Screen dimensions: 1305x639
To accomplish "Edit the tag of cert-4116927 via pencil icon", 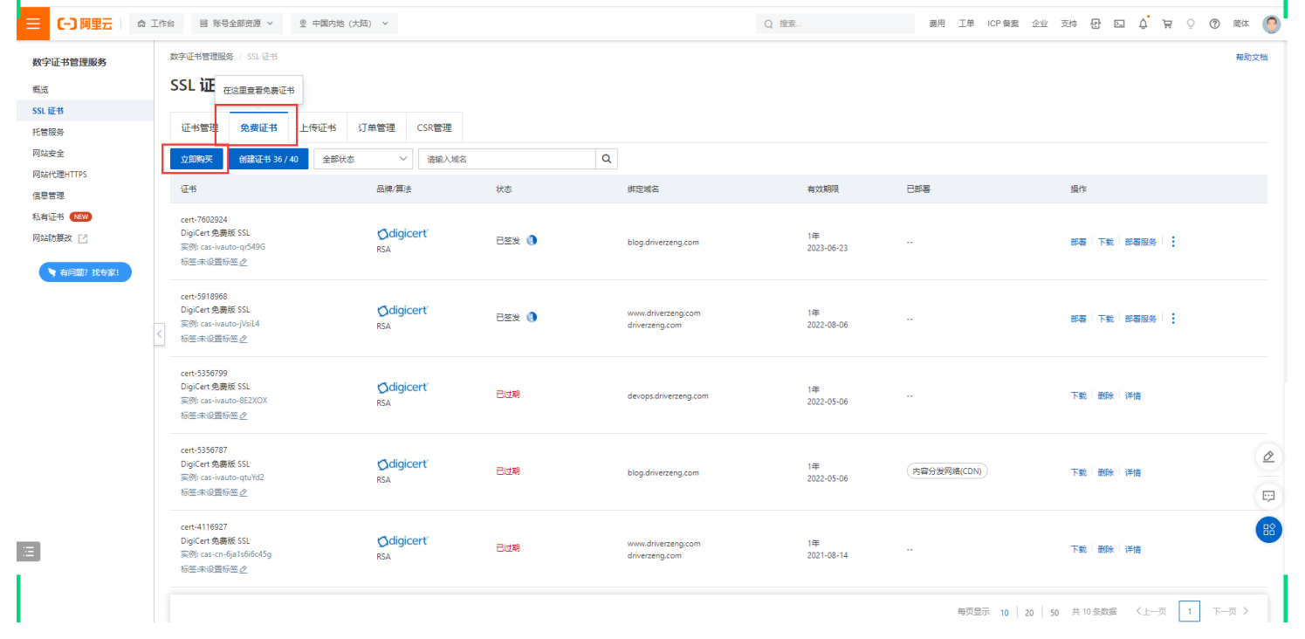I will pyautogui.click(x=244, y=569).
